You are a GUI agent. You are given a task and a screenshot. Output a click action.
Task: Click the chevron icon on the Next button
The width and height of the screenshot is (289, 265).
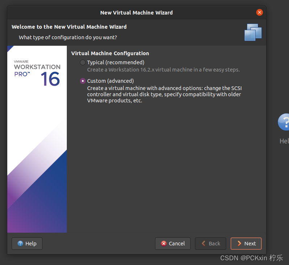[239, 244]
